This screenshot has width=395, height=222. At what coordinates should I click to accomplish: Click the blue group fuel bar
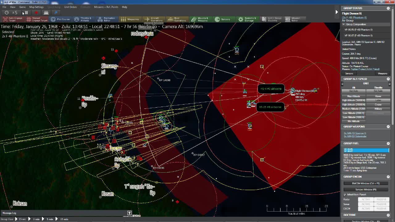[366, 150]
